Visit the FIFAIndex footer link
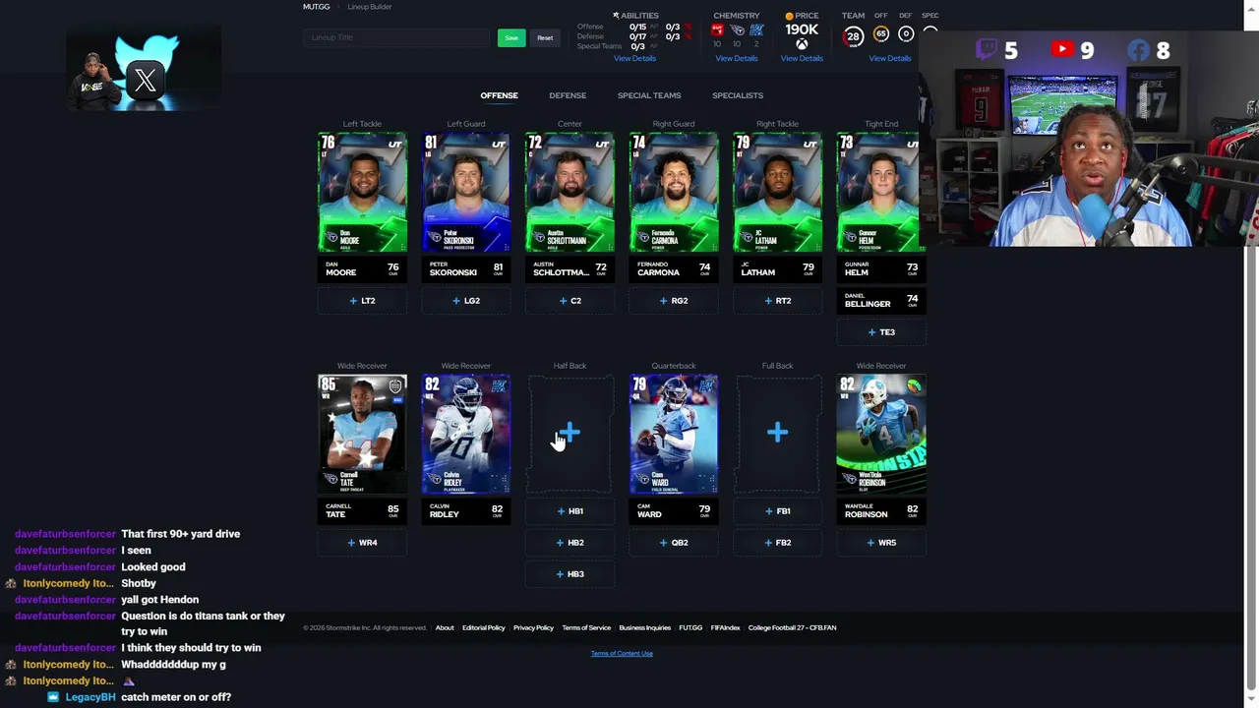1259x708 pixels. tap(725, 627)
